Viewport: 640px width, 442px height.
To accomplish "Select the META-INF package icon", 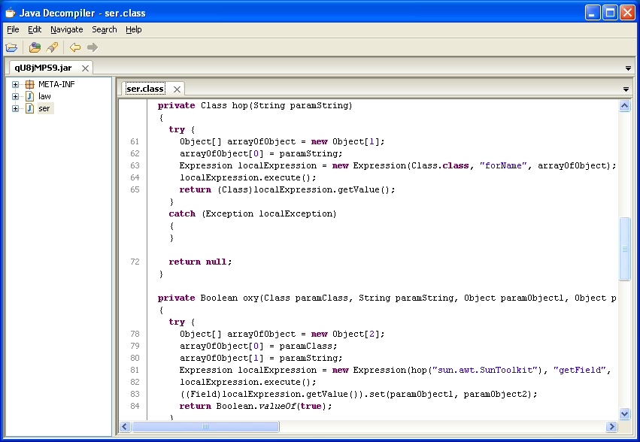I will pyautogui.click(x=30, y=84).
